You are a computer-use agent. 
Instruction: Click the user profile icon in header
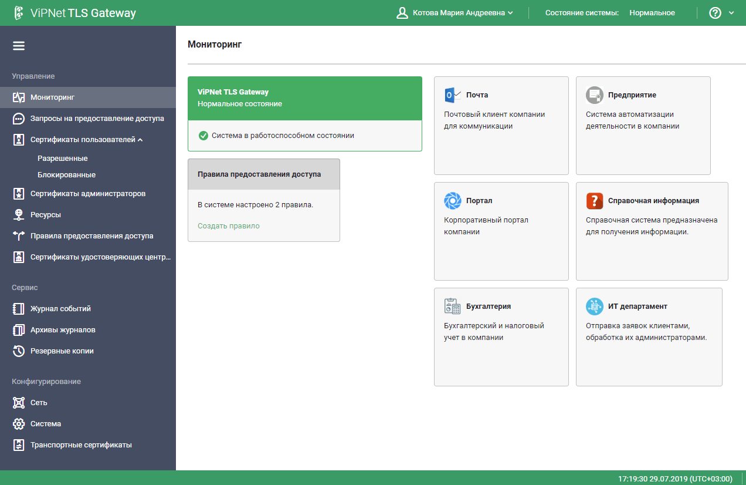[402, 13]
